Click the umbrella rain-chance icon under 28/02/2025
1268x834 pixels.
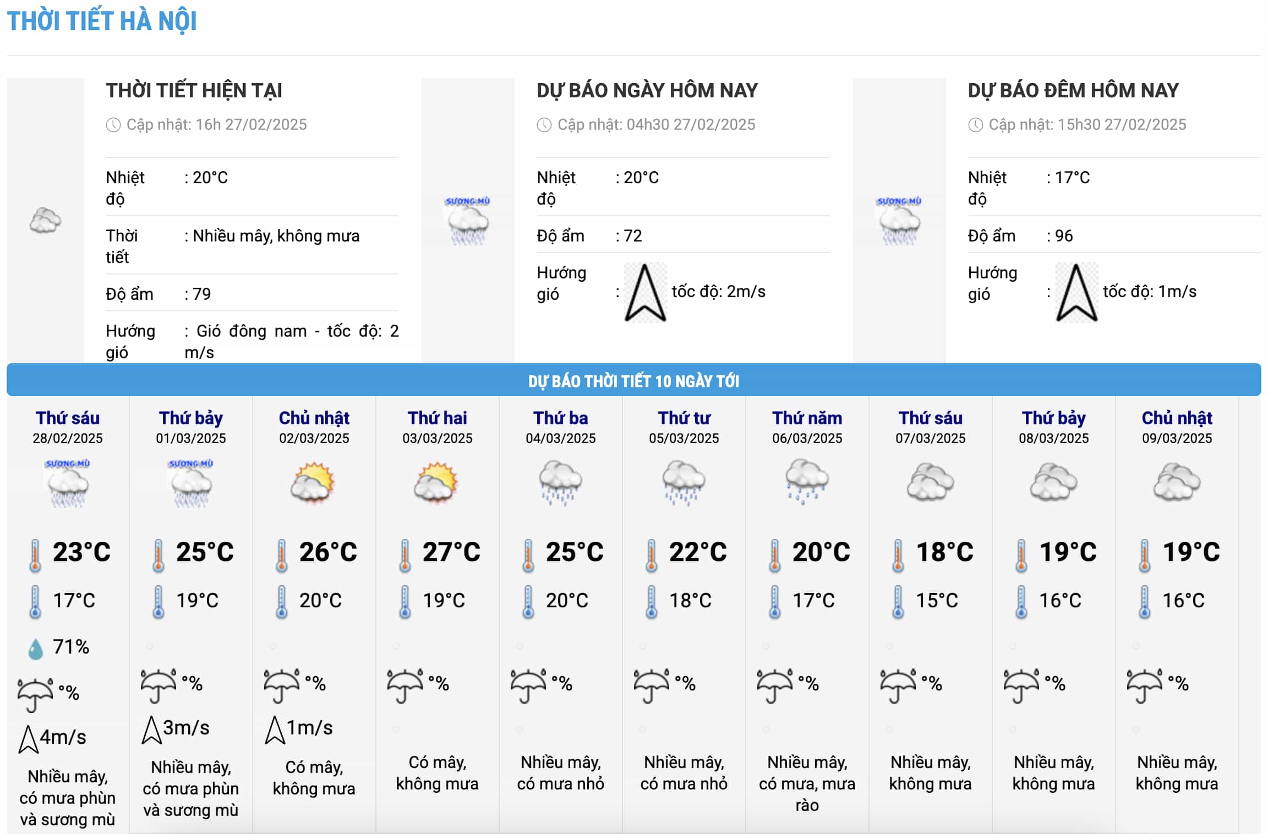[x=35, y=695]
